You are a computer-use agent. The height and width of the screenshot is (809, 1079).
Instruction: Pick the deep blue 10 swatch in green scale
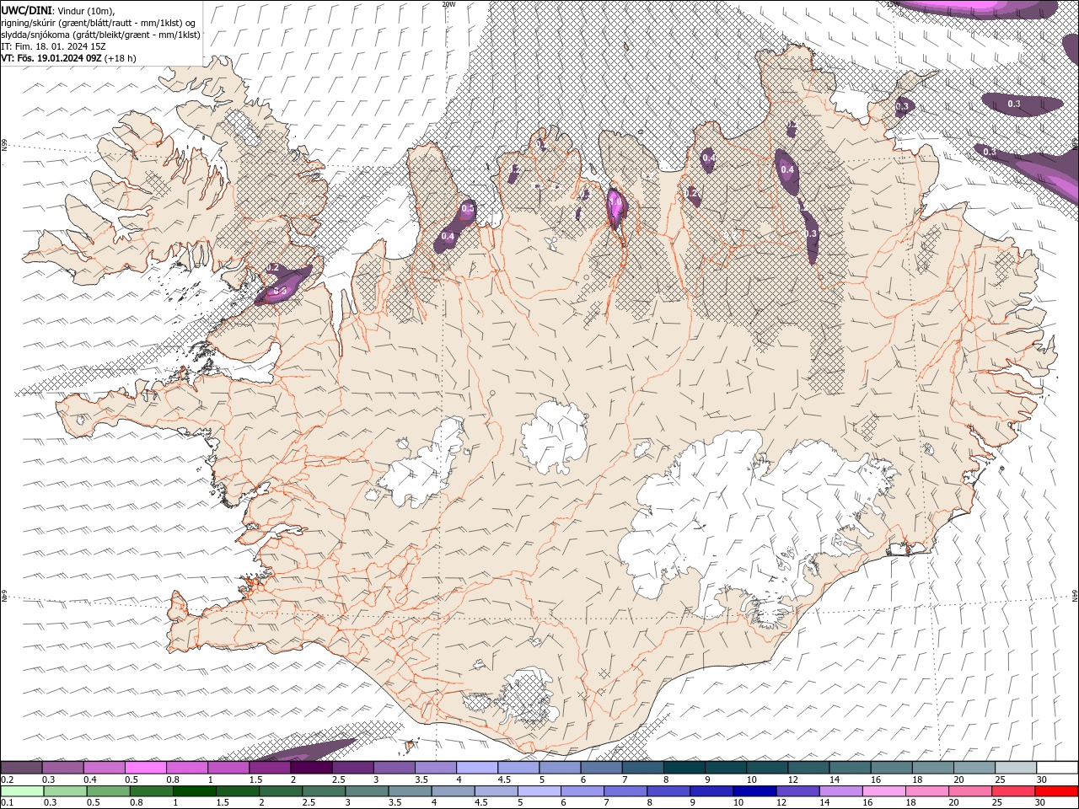754,791
